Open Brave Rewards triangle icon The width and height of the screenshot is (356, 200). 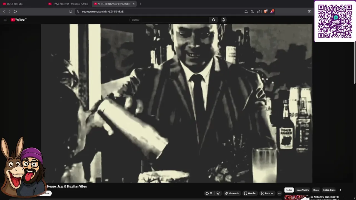[x=272, y=11]
